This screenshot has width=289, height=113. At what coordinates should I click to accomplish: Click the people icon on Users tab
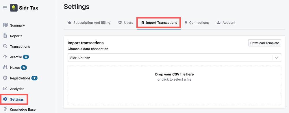[x=120, y=23]
